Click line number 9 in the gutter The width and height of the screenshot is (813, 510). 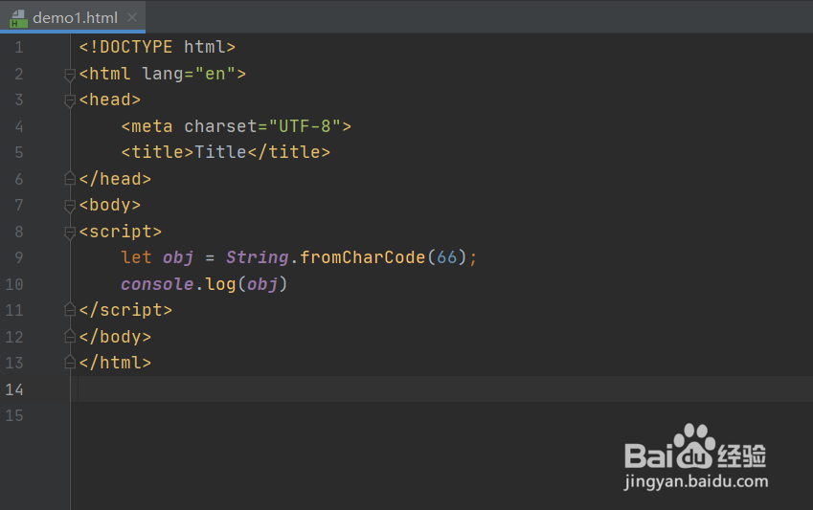click(18, 257)
